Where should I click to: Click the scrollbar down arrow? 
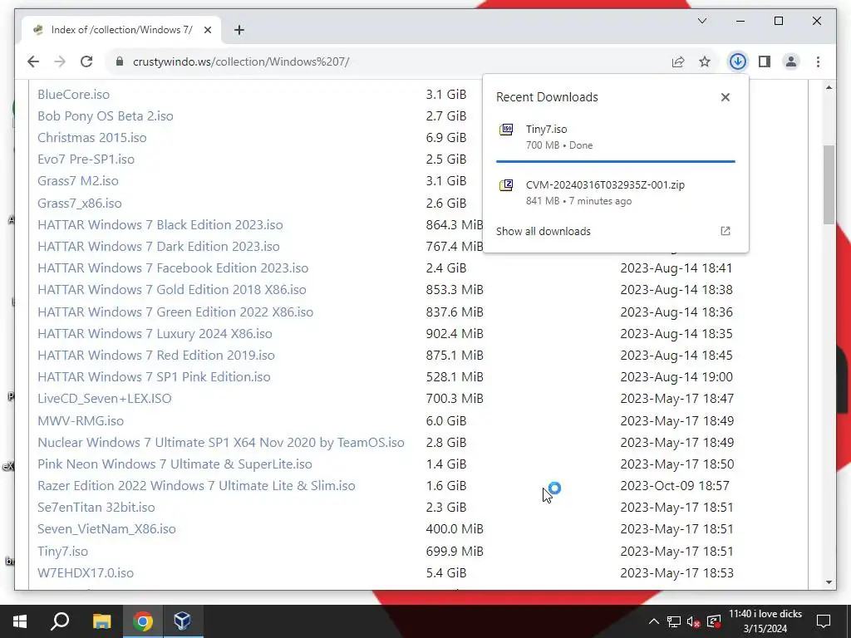coord(829,582)
